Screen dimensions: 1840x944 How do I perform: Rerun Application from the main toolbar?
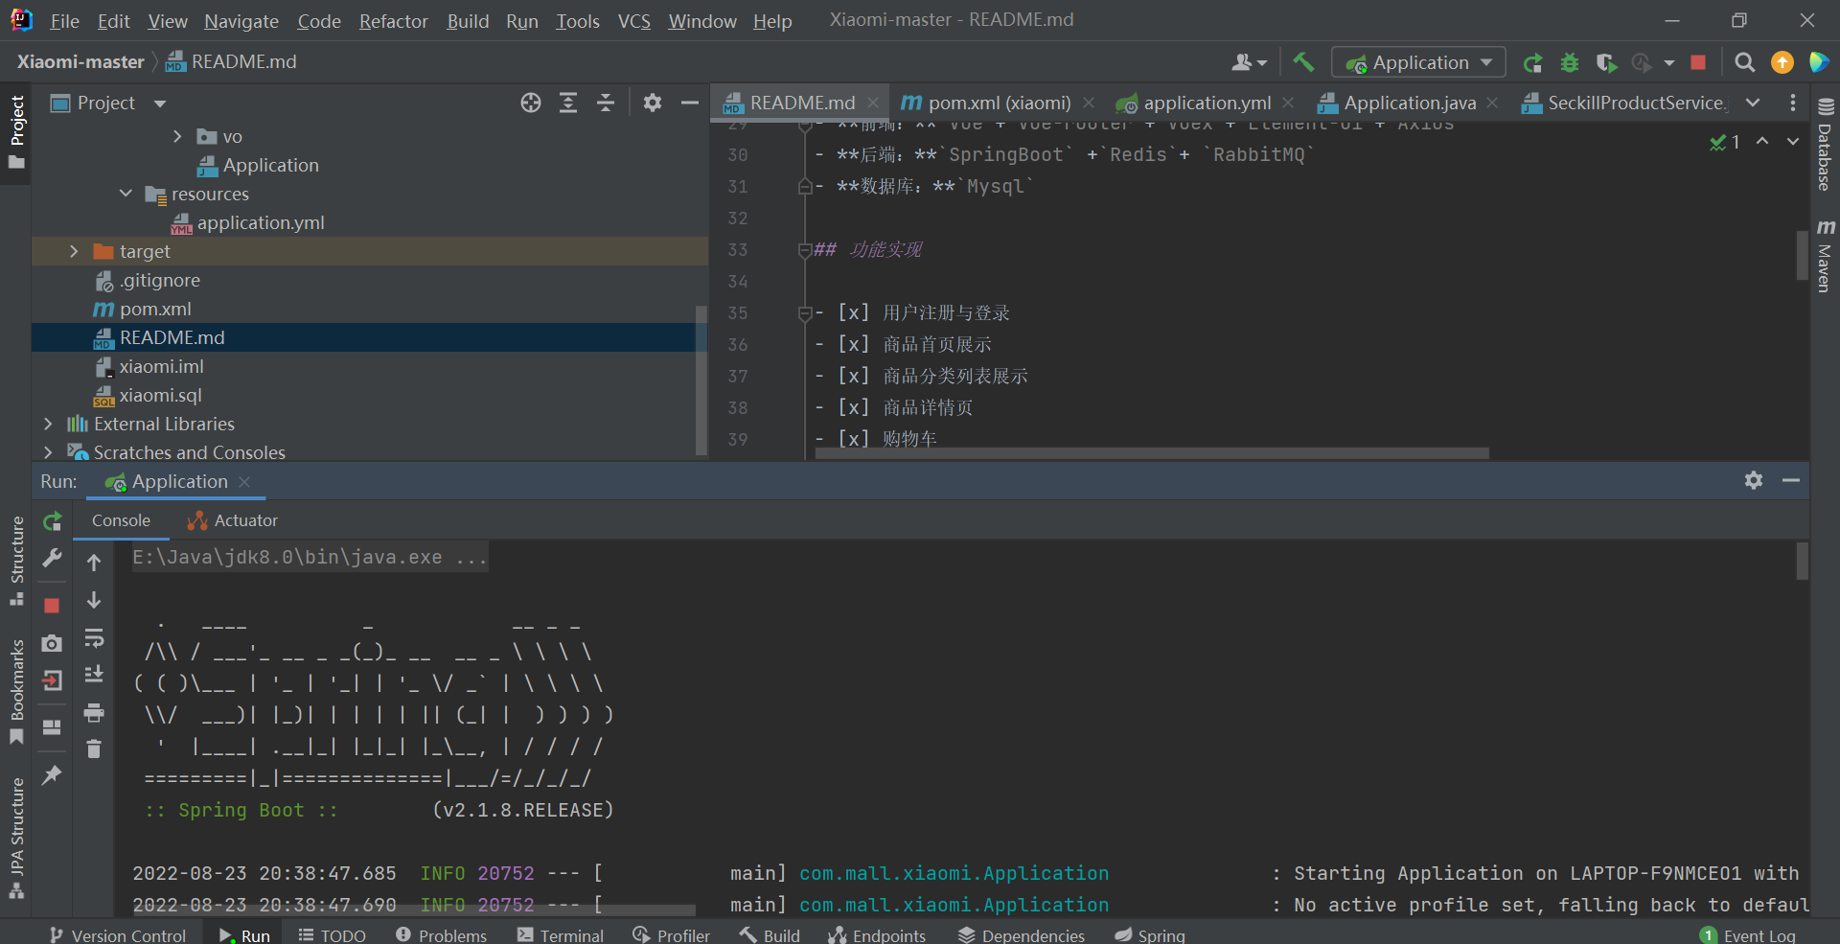[1533, 62]
